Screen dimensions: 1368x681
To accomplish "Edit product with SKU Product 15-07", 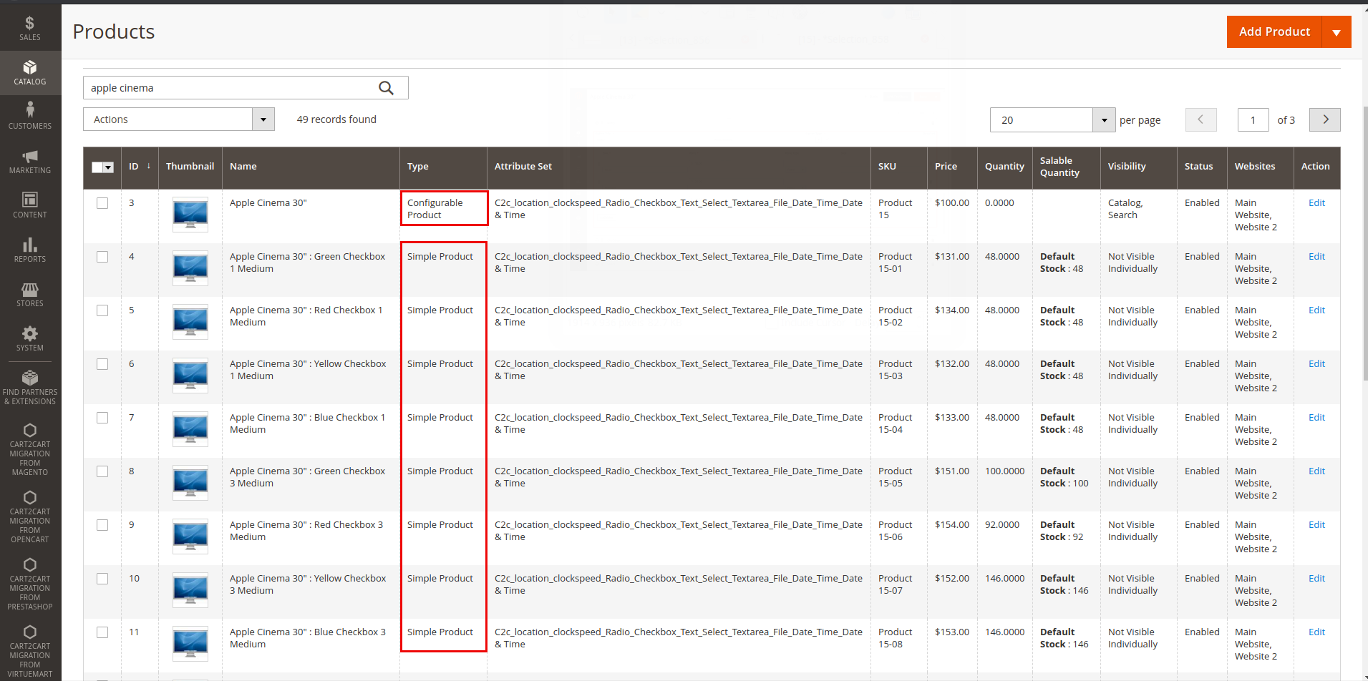I will (1316, 579).
